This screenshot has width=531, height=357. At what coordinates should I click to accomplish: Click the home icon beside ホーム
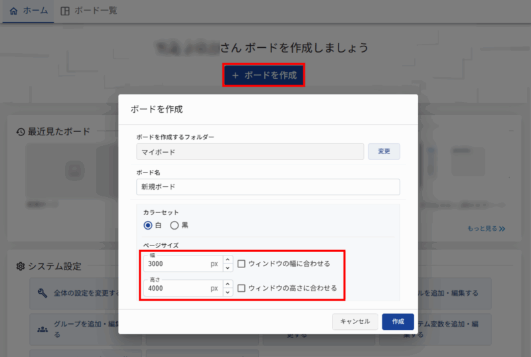point(13,11)
